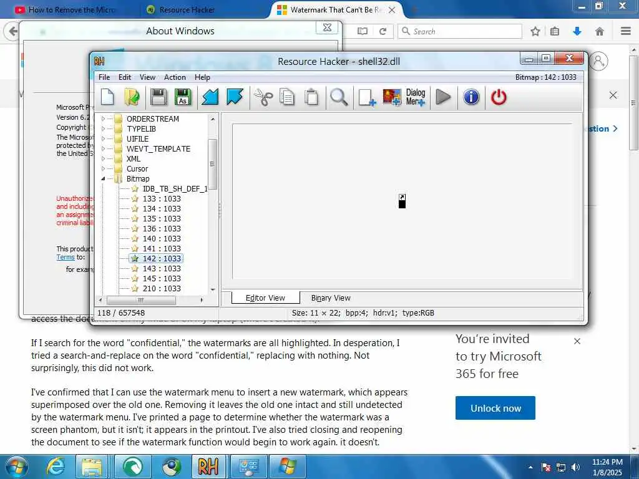This screenshot has height=479, width=639.
Task: Open browser downloads arrow icon
Action: (577, 31)
